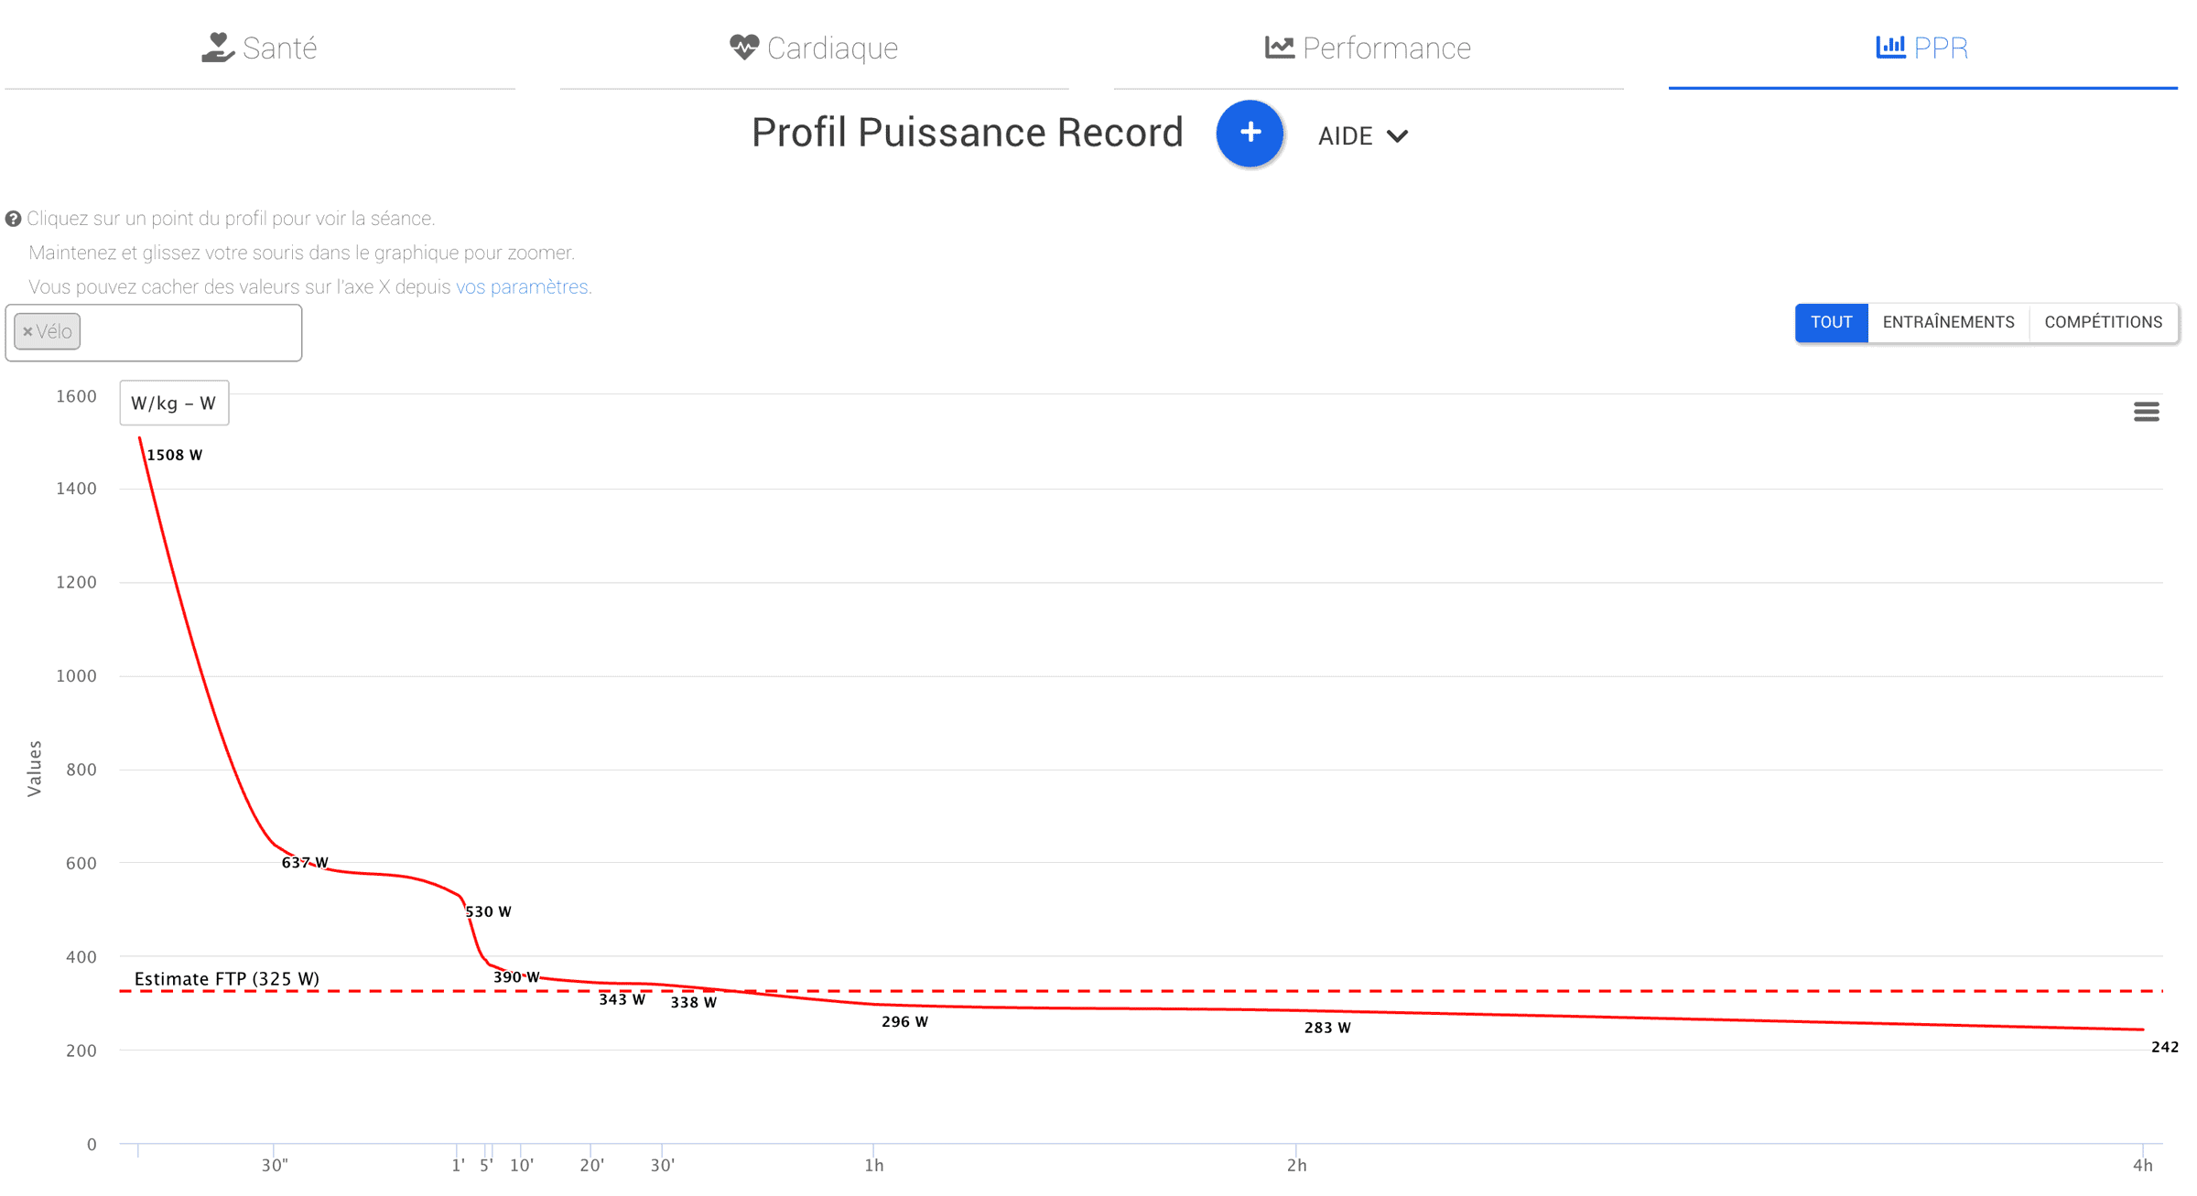Switch to ENTRAÎNEMENTS records only
The width and height of the screenshot is (2197, 1196).
1948,322
